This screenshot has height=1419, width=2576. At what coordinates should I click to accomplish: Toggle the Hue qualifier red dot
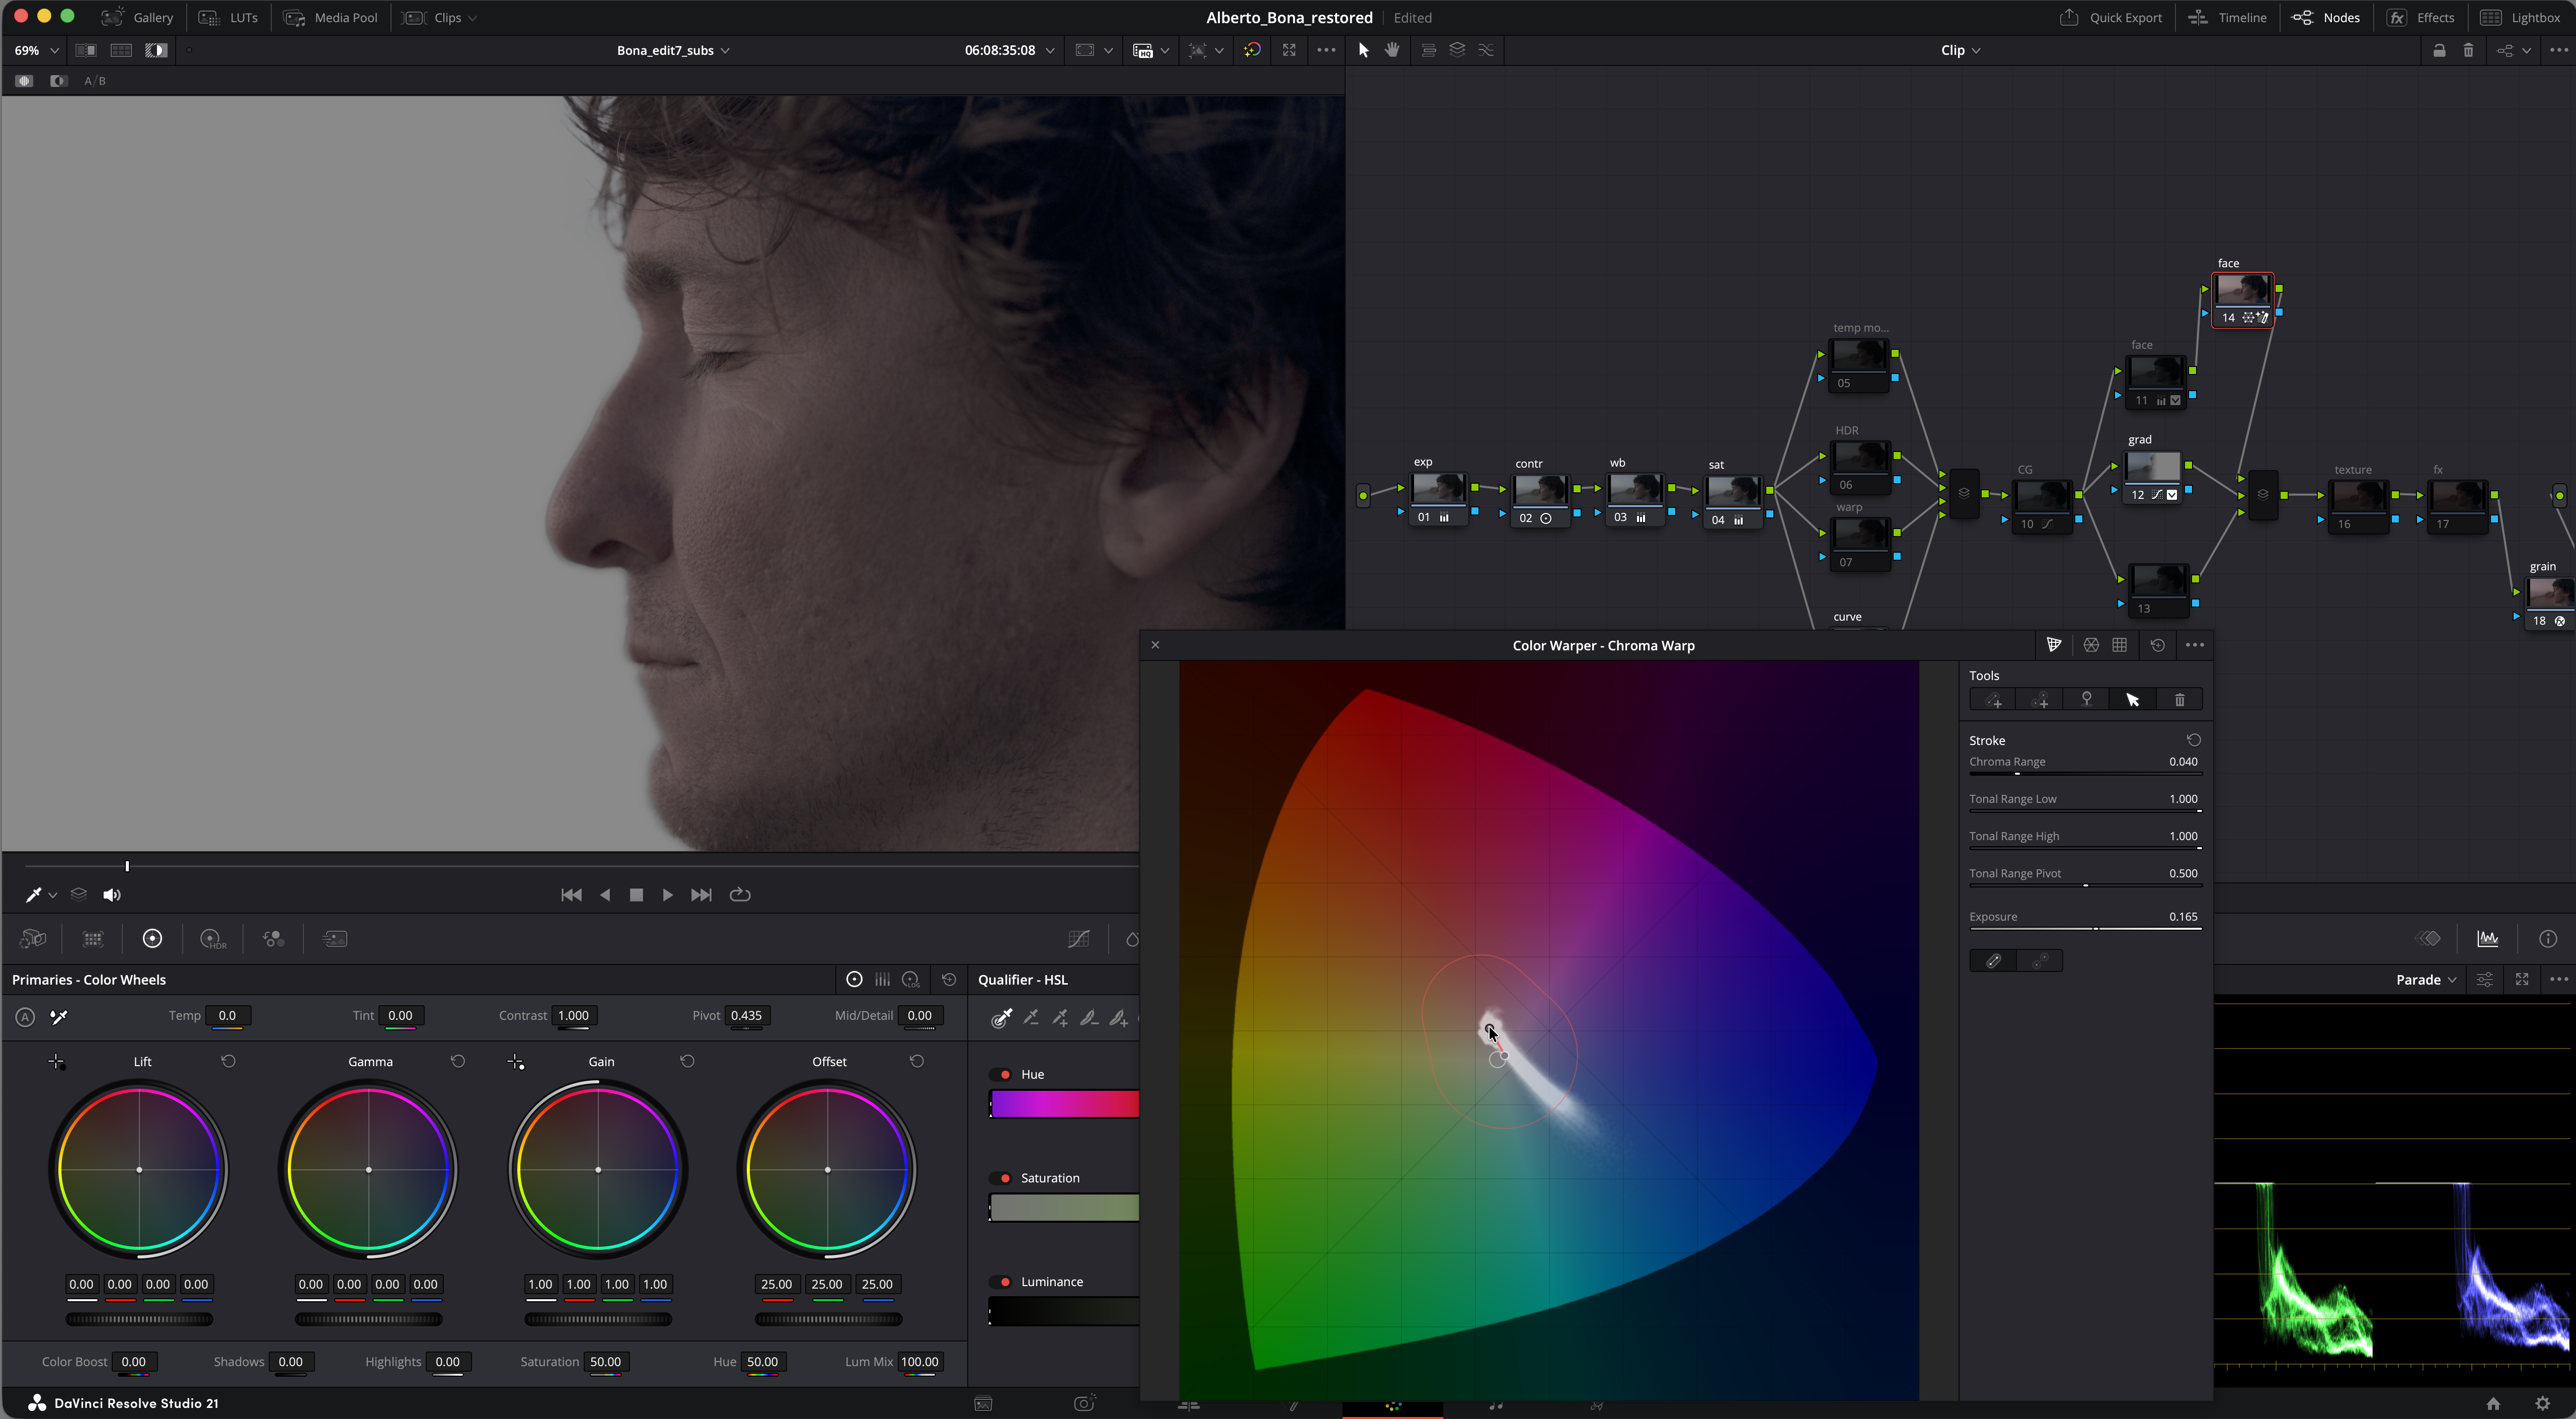tap(1005, 1074)
